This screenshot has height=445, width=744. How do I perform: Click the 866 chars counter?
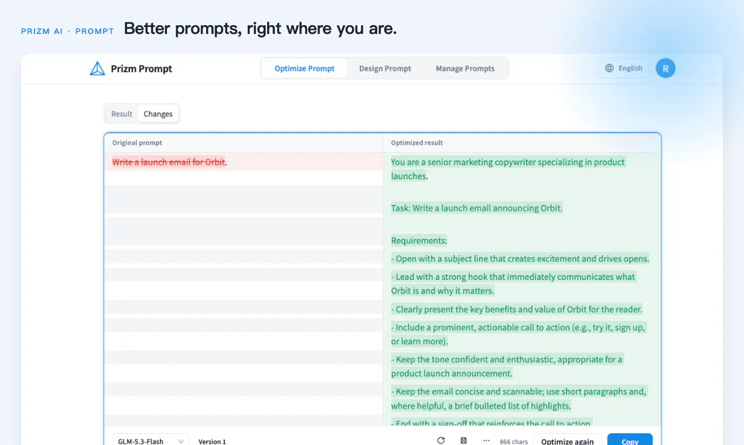[514, 441]
